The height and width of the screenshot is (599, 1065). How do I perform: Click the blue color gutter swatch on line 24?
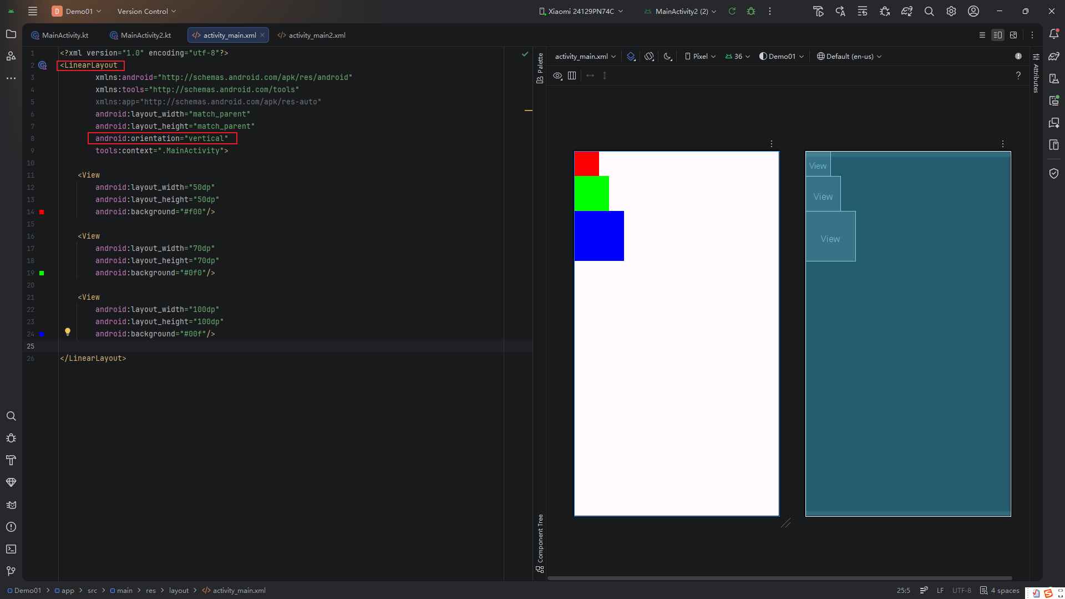click(42, 334)
